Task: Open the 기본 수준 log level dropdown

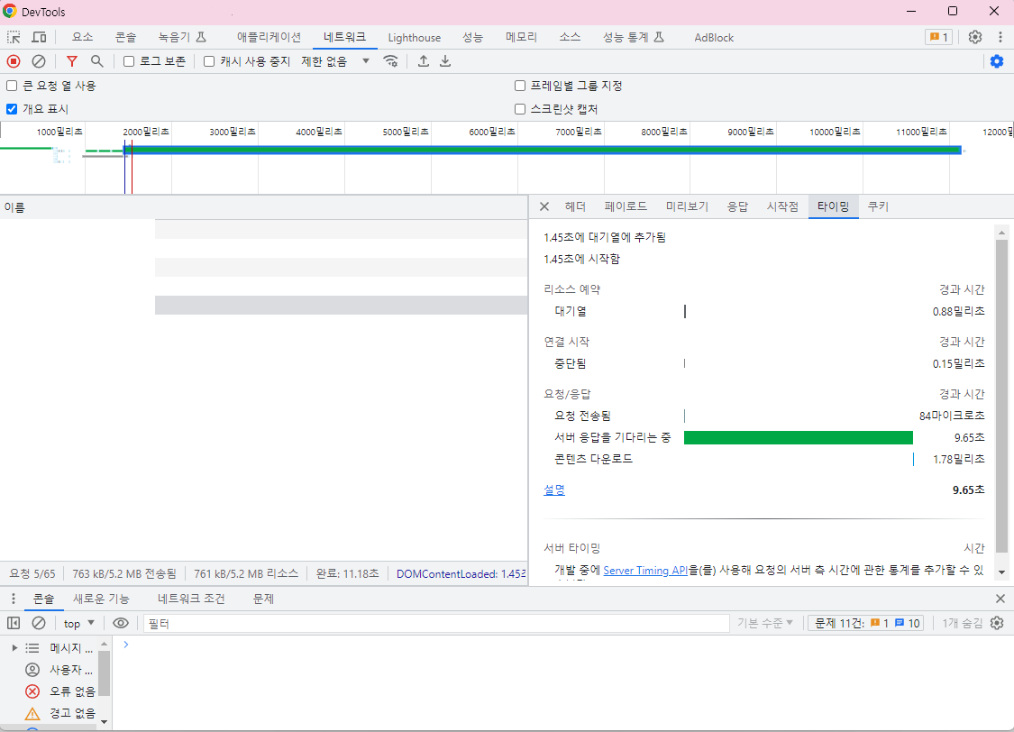Action: [x=765, y=623]
